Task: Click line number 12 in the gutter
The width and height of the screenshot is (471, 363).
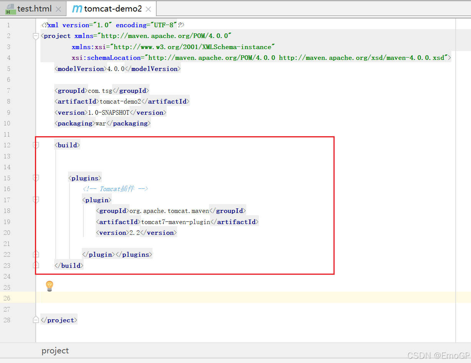Action: (7, 145)
